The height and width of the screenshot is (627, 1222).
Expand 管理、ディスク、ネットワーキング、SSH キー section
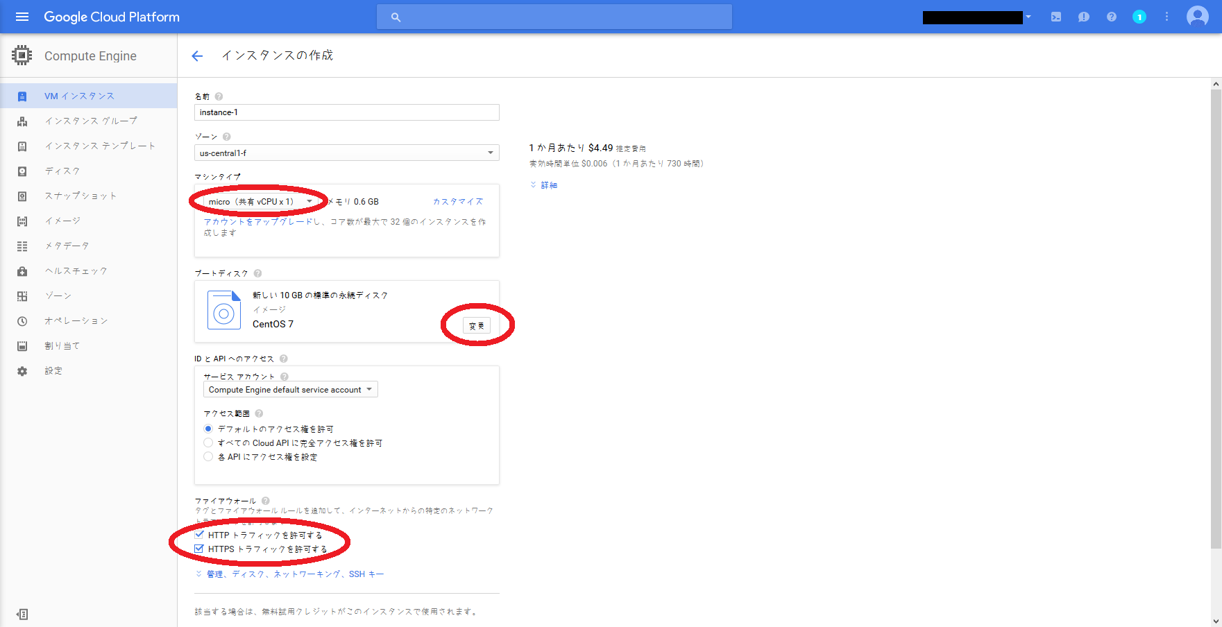[289, 574]
